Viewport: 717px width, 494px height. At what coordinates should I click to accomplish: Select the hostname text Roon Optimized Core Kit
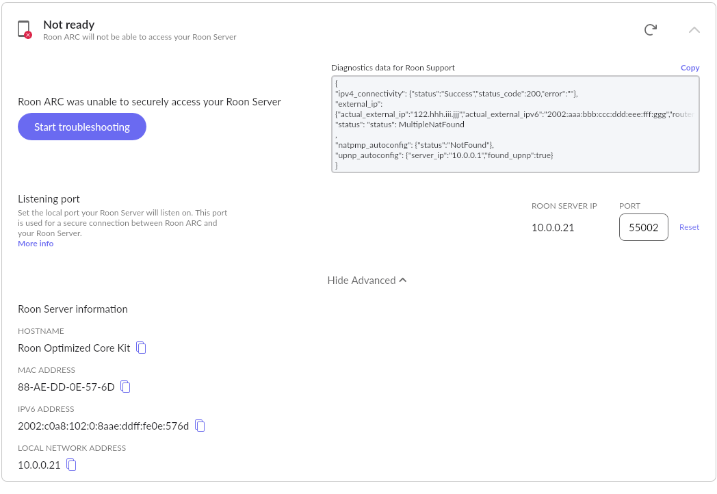[x=74, y=348]
